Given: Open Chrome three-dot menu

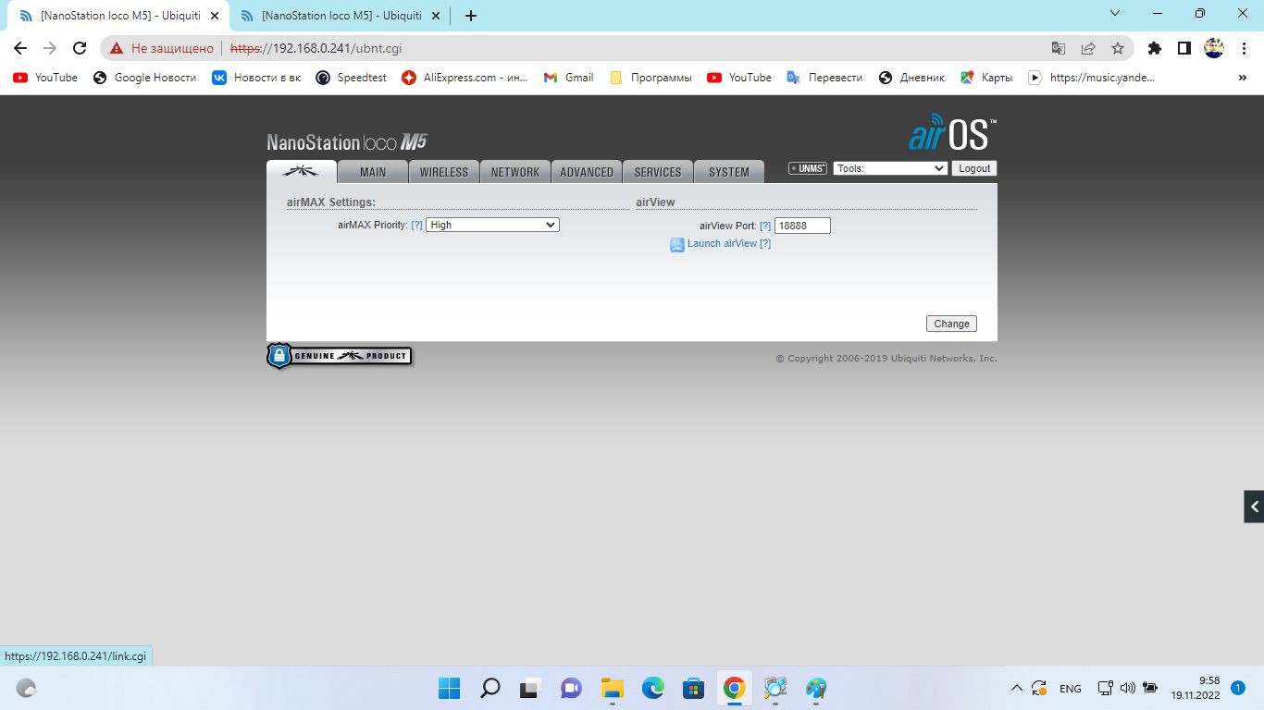Looking at the screenshot, I should pos(1244,48).
